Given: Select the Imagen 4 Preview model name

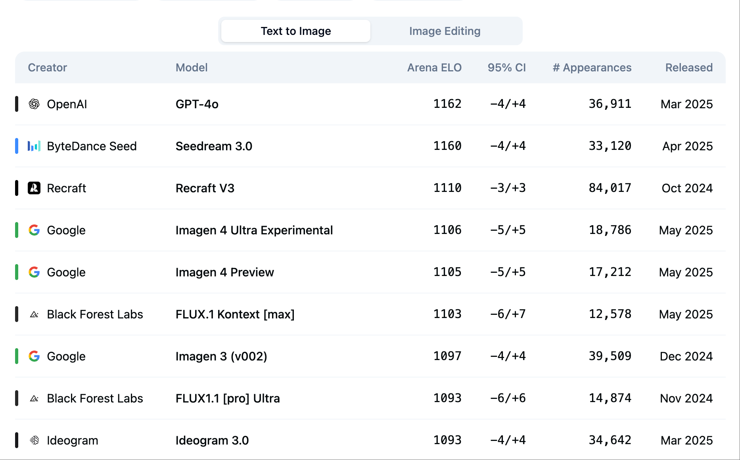Looking at the screenshot, I should coord(225,272).
